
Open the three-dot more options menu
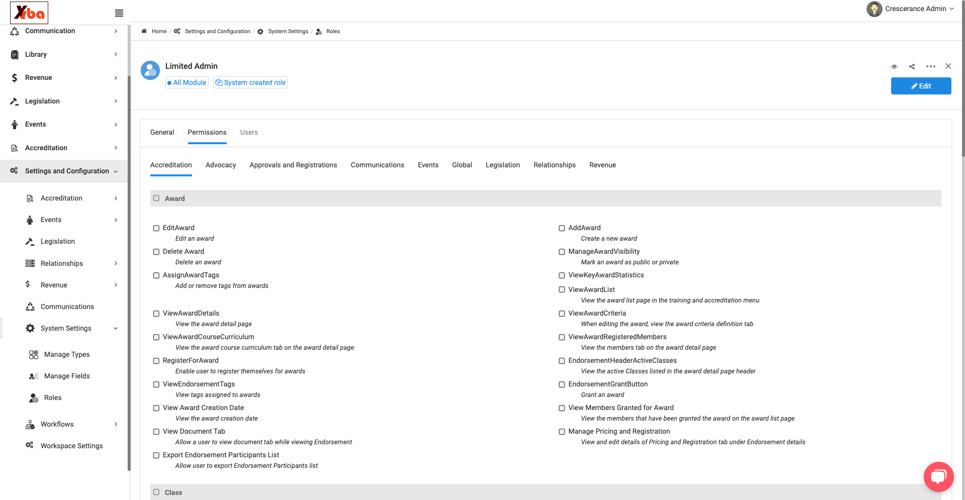[x=931, y=66]
